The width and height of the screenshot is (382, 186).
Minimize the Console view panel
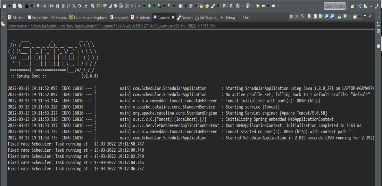click(365, 16)
